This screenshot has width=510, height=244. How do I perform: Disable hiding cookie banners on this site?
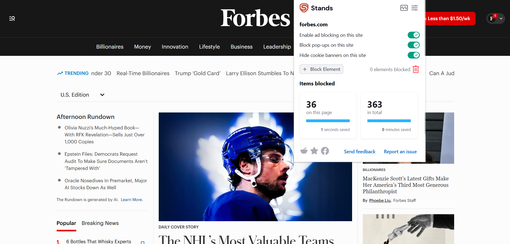point(413,55)
